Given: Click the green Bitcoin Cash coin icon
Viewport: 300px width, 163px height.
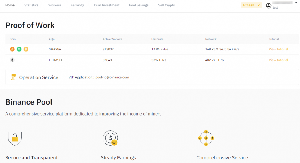Looking at the screenshot, I should point(19,49).
